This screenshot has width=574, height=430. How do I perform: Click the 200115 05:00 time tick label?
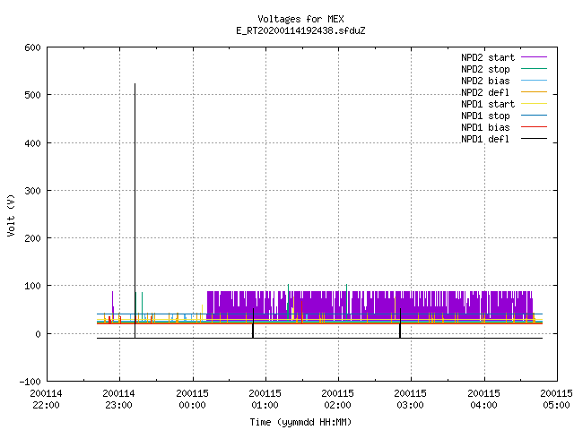556,400
